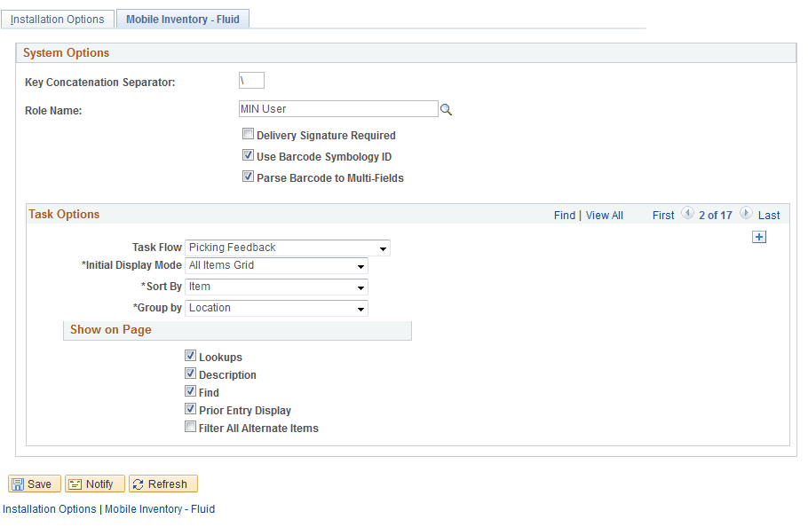
Task: Enable Filter All Alternate Items
Action: tap(190, 427)
